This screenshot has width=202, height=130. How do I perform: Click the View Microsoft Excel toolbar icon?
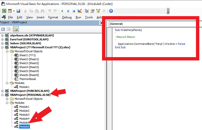tap(4, 11)
